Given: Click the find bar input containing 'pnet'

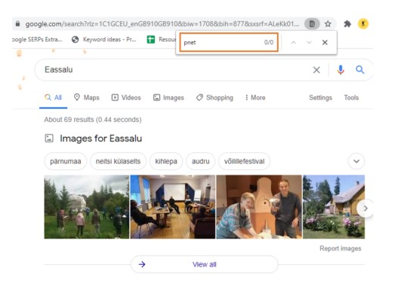Looking at the screenshot, I should (229, 42).
